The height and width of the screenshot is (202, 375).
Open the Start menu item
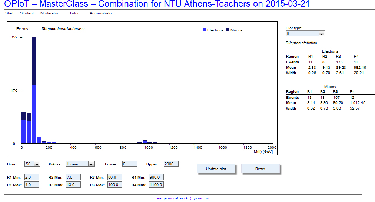(9, 13)
